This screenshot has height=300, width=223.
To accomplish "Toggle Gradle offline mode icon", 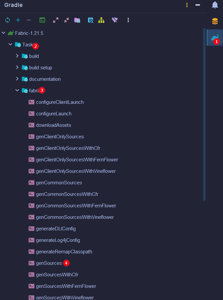I will coord(115,20).
